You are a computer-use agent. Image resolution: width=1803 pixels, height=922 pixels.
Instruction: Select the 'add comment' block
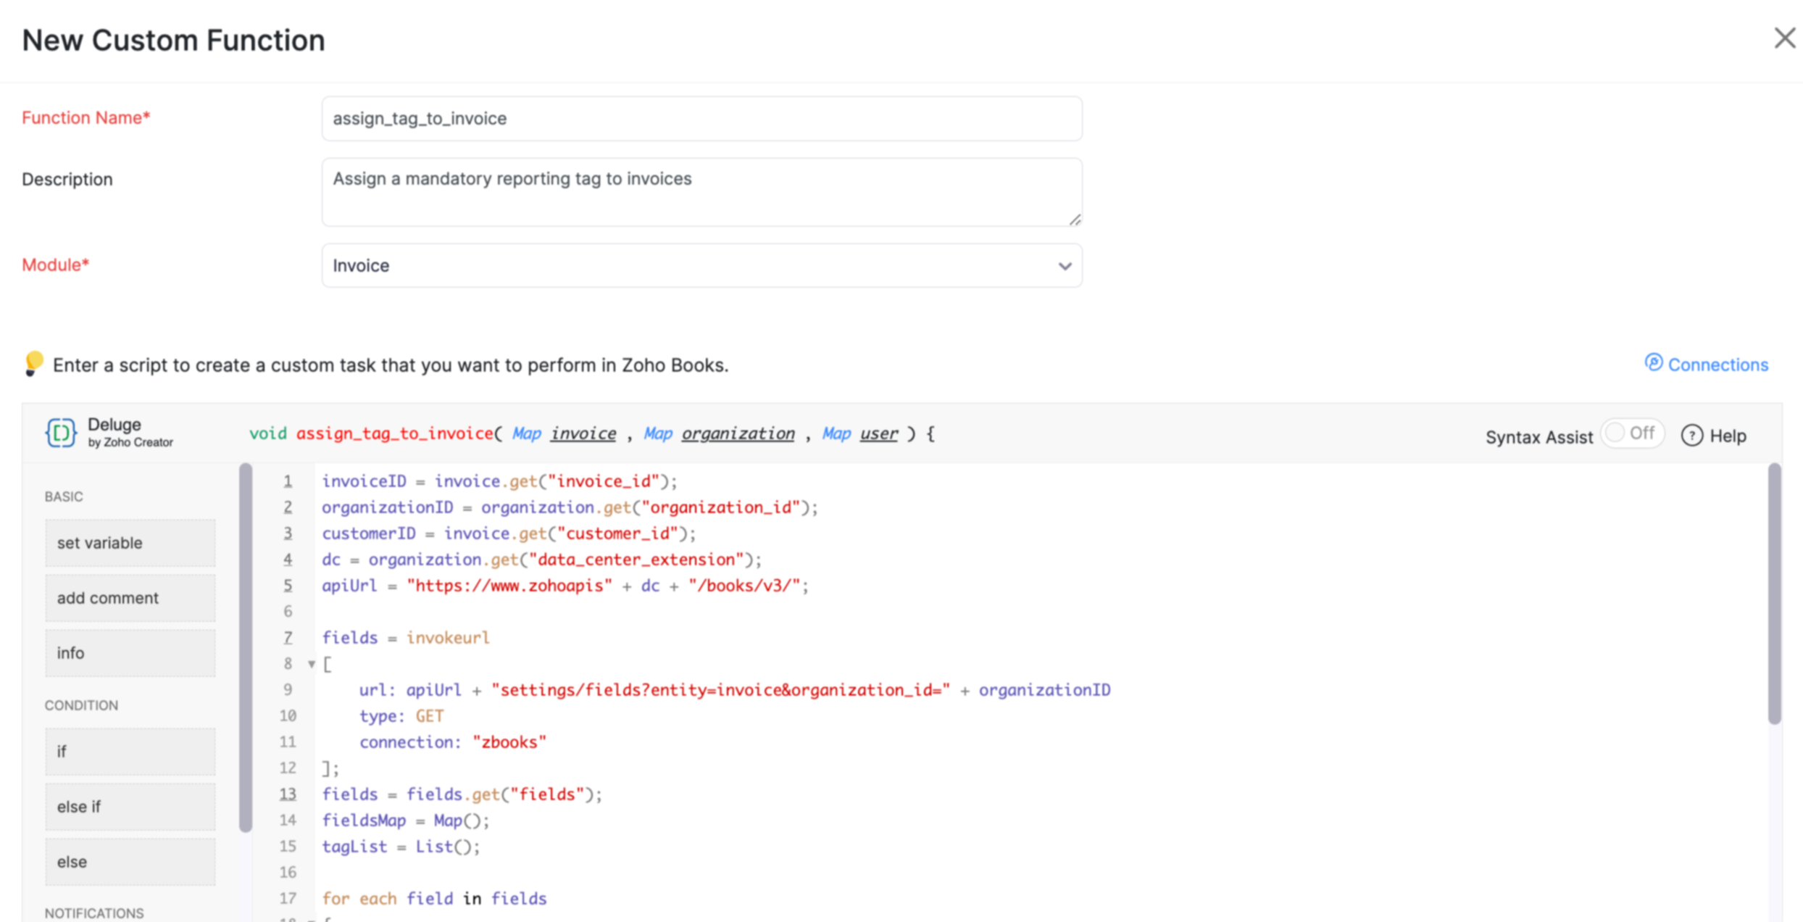[x=130, y=598]
